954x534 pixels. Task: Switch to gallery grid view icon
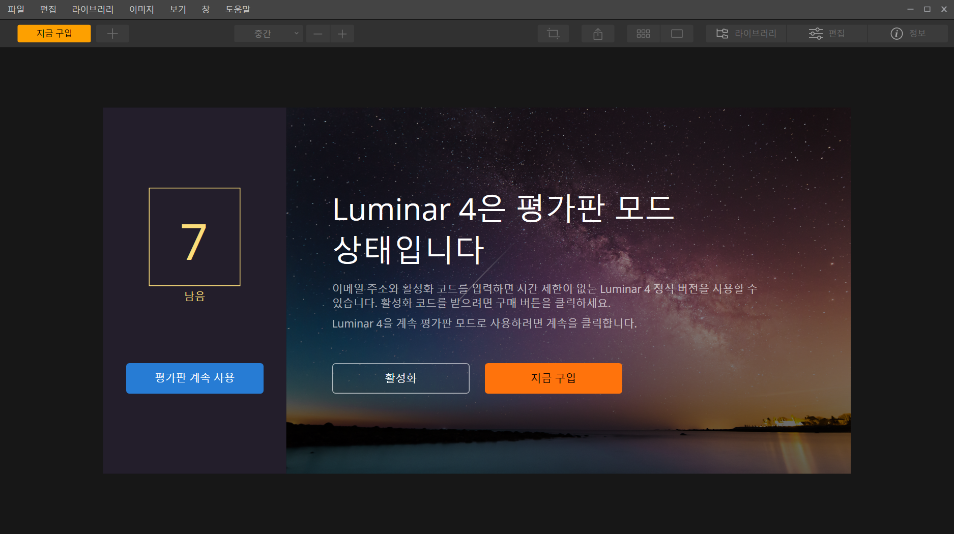[643, 34]
